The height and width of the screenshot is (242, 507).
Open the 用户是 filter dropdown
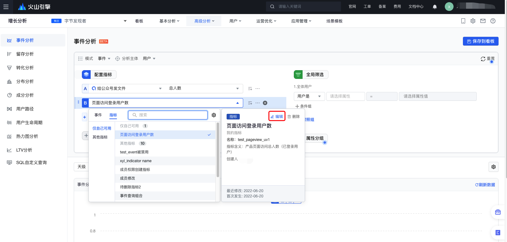(x=309, y=96)
